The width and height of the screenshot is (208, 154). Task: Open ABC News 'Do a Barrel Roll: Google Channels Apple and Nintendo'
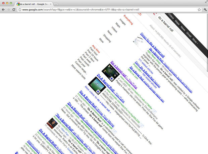[x=171, y=70]
